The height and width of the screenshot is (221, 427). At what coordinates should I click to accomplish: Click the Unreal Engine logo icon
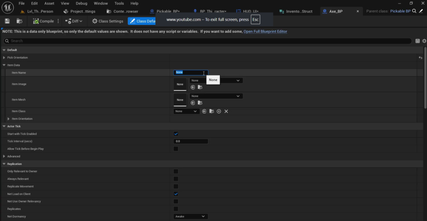8,7
